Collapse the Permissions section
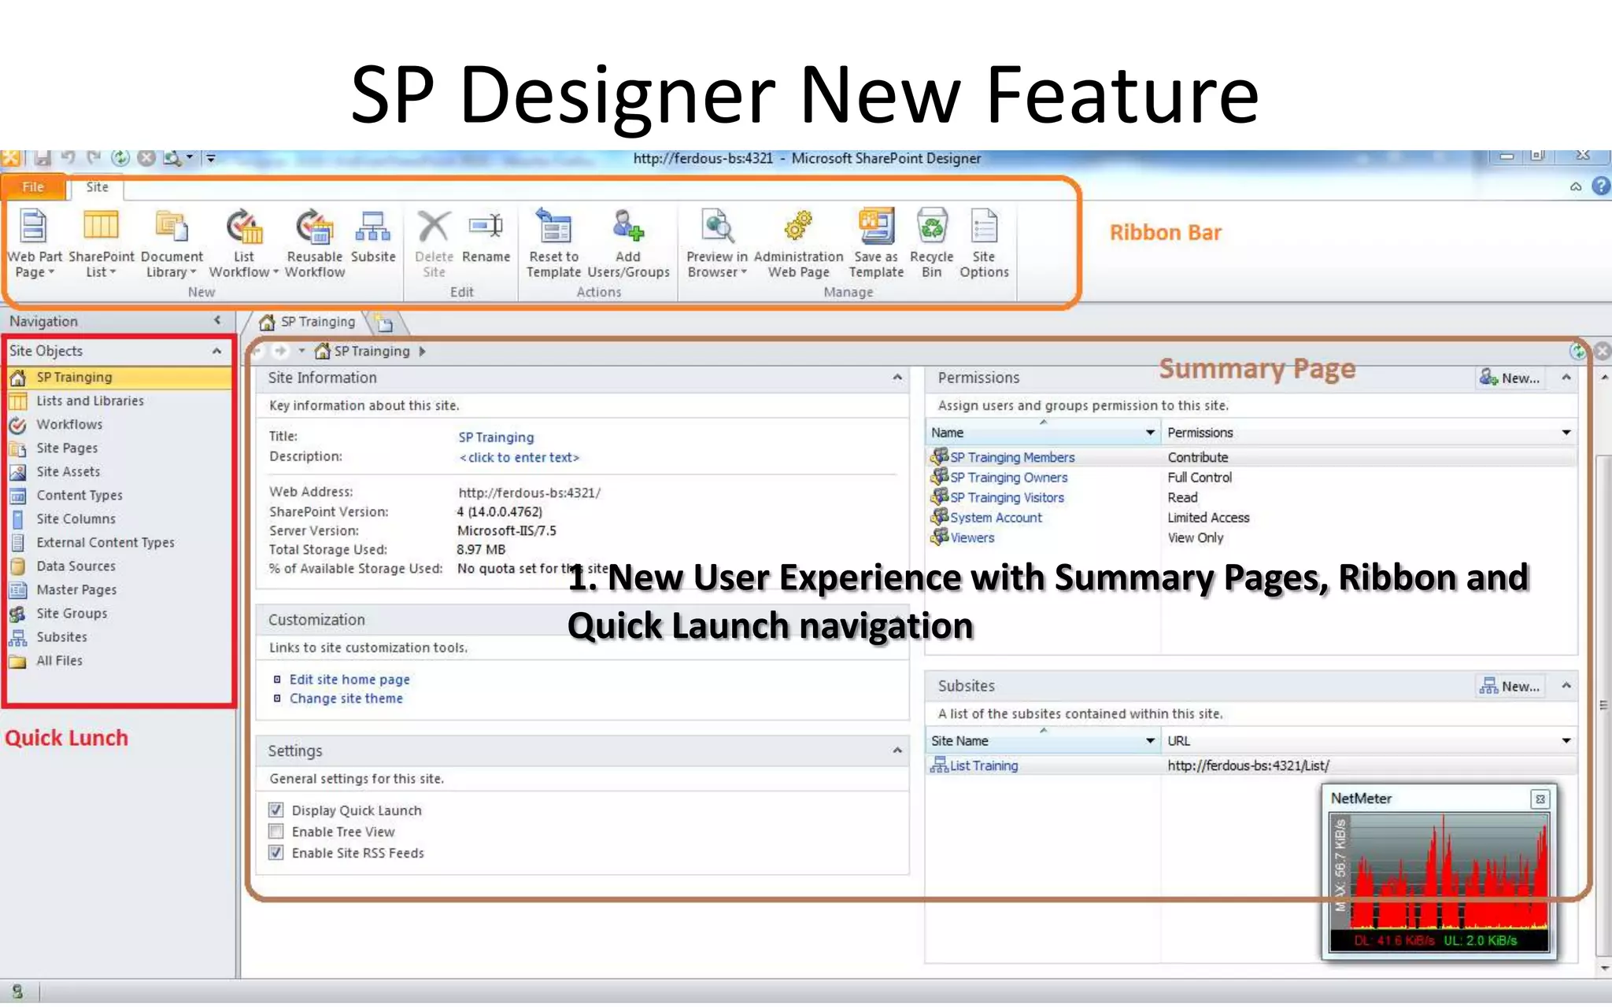 pyautogui.click(x=1566, y=378)
